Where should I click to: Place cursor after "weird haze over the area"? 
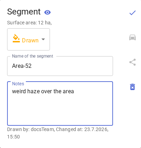[74, 91]
